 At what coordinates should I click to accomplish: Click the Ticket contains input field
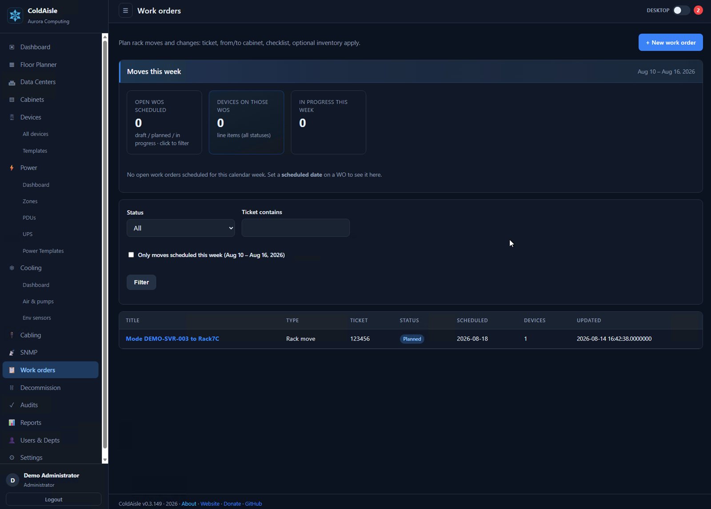point(296,228)
